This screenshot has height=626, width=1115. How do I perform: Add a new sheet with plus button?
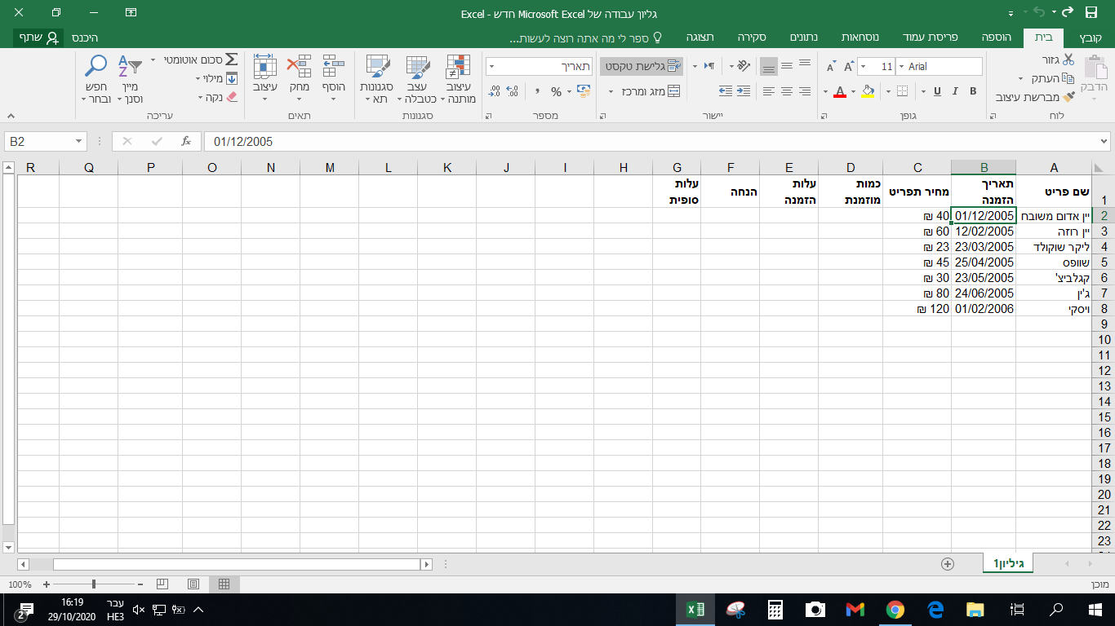pos(948,563)
